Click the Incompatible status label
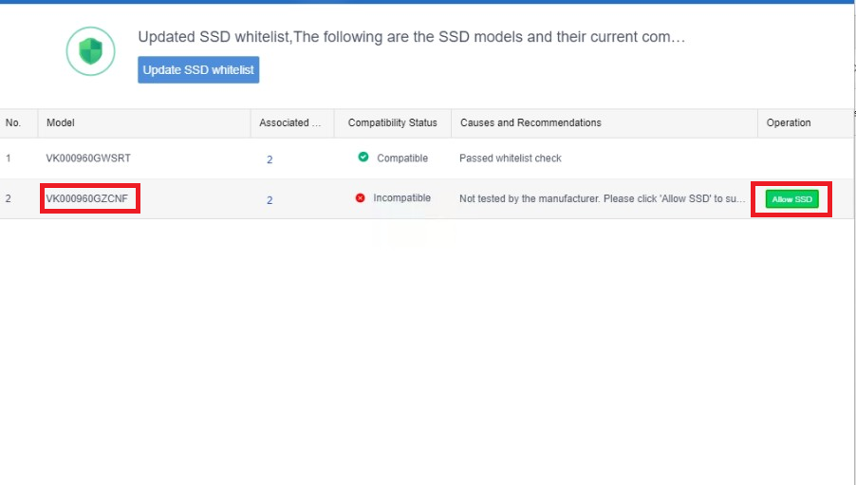 (x=401, y=198)
